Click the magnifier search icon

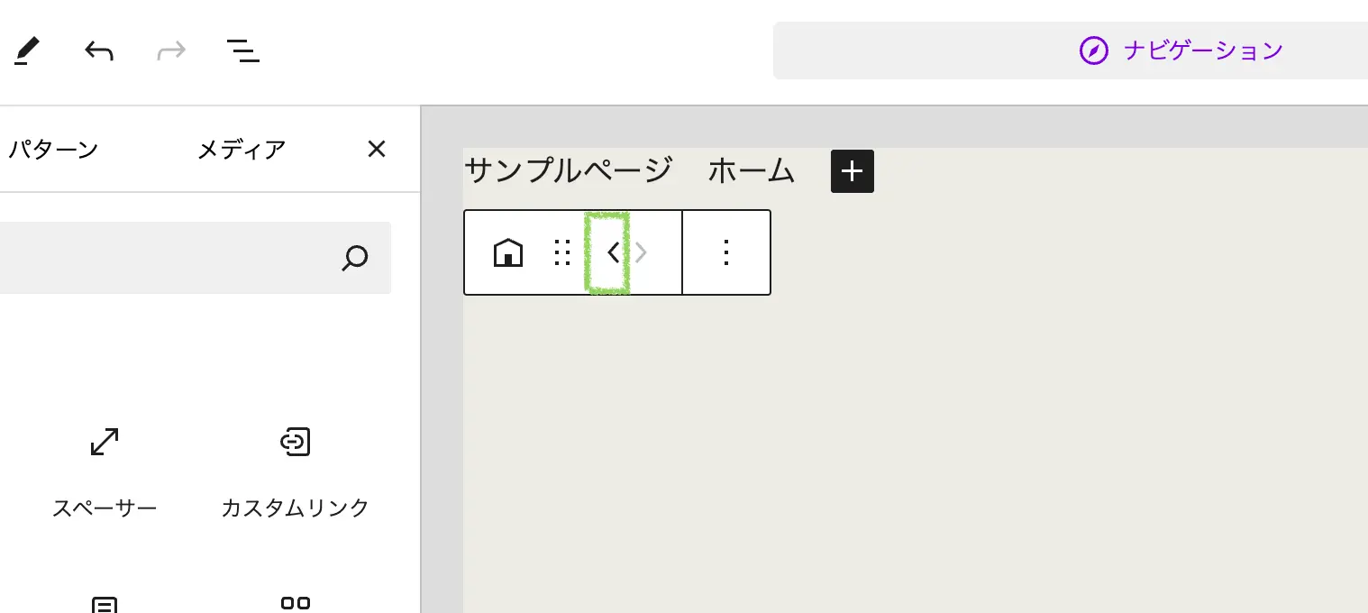pos(356,258)
